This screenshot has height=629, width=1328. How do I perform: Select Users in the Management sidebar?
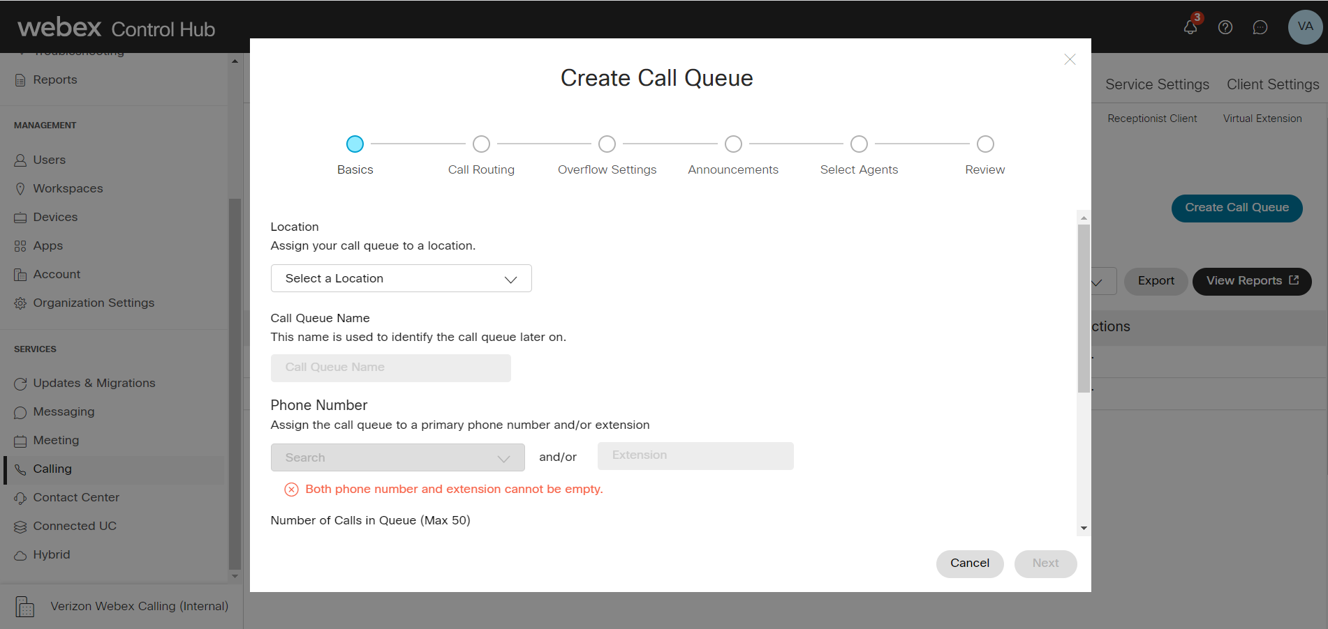coord(49,160)
